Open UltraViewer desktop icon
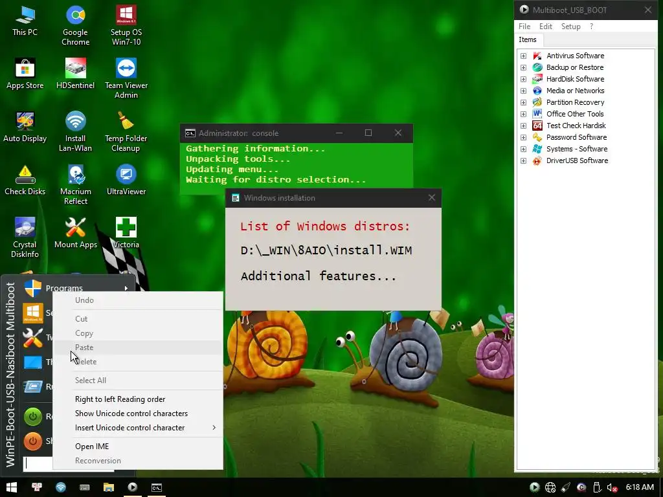 [126, 181]
